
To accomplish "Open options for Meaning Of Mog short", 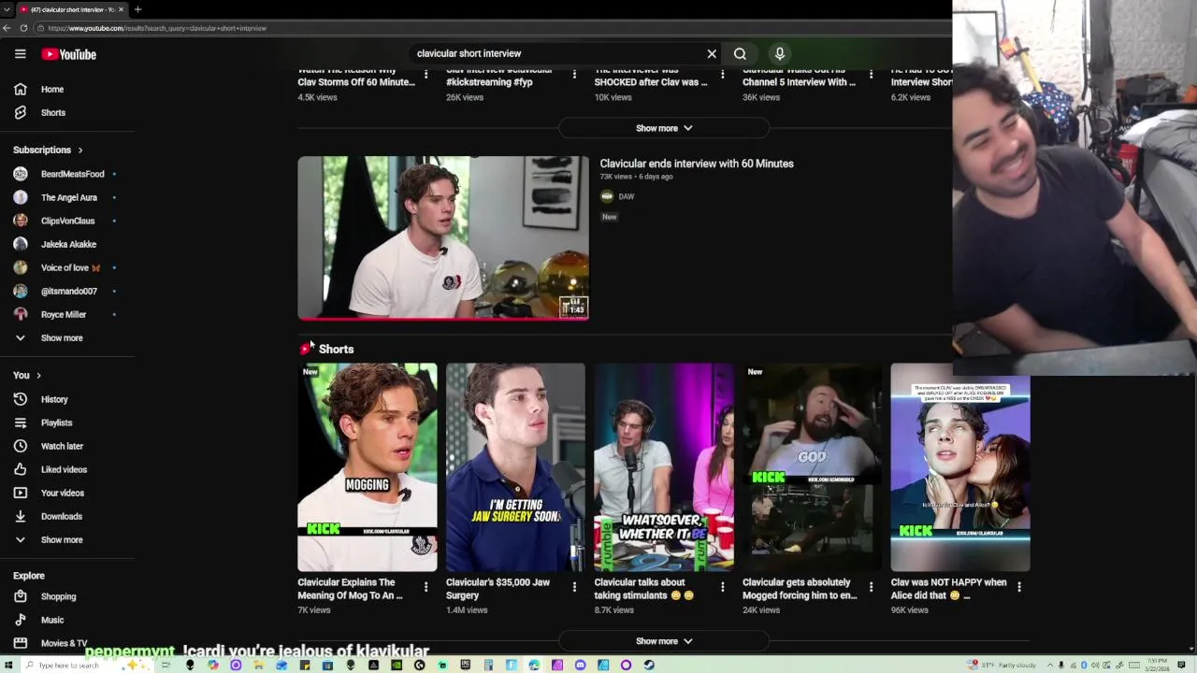I will click(x=425, y=587).
